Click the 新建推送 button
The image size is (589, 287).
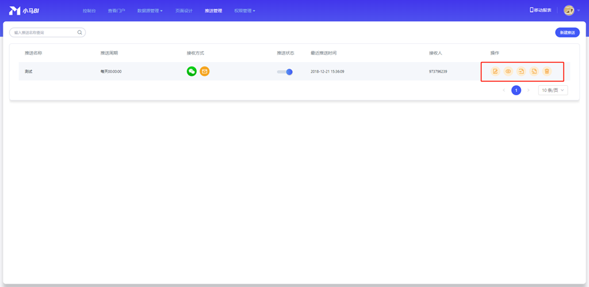coord(567,33)
